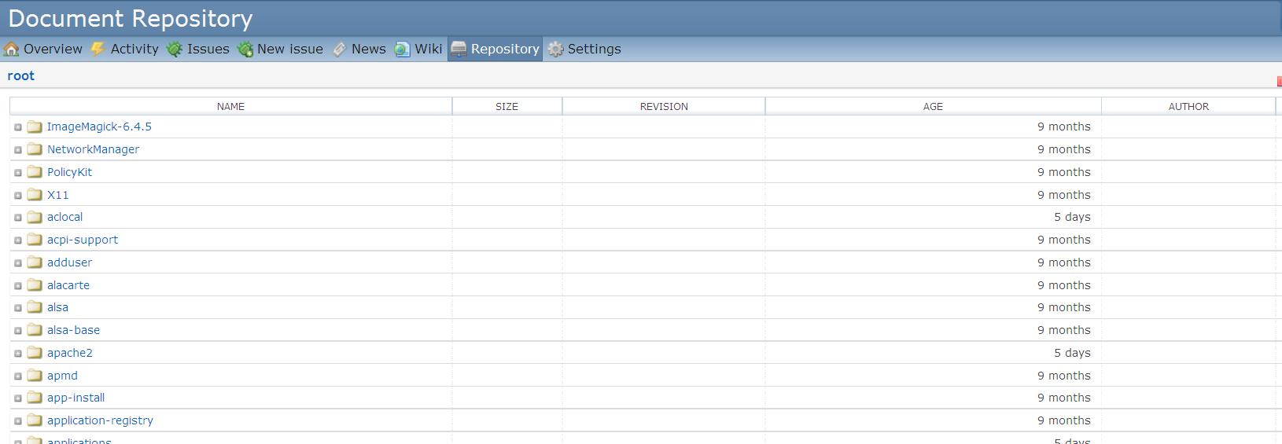Expand the alacarte directory
Screen dimensions: 1282x444
pyautogui.click(x=18, y=286)
